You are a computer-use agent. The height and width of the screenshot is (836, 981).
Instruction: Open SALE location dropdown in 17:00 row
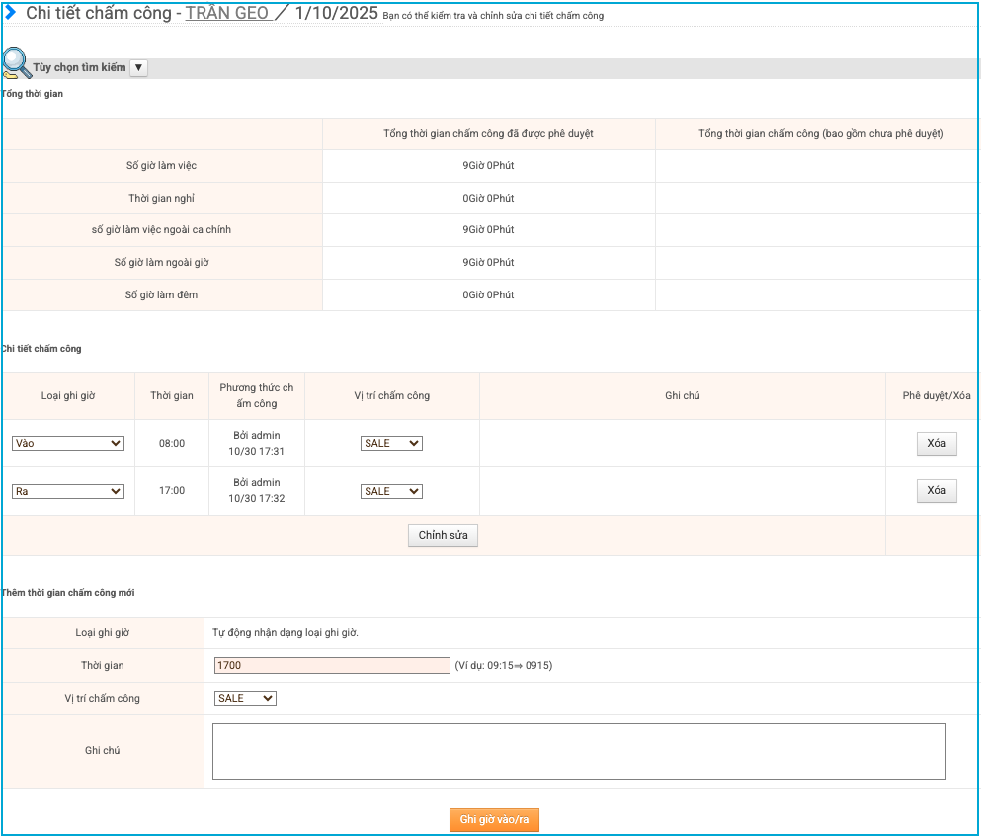[391, 491]
